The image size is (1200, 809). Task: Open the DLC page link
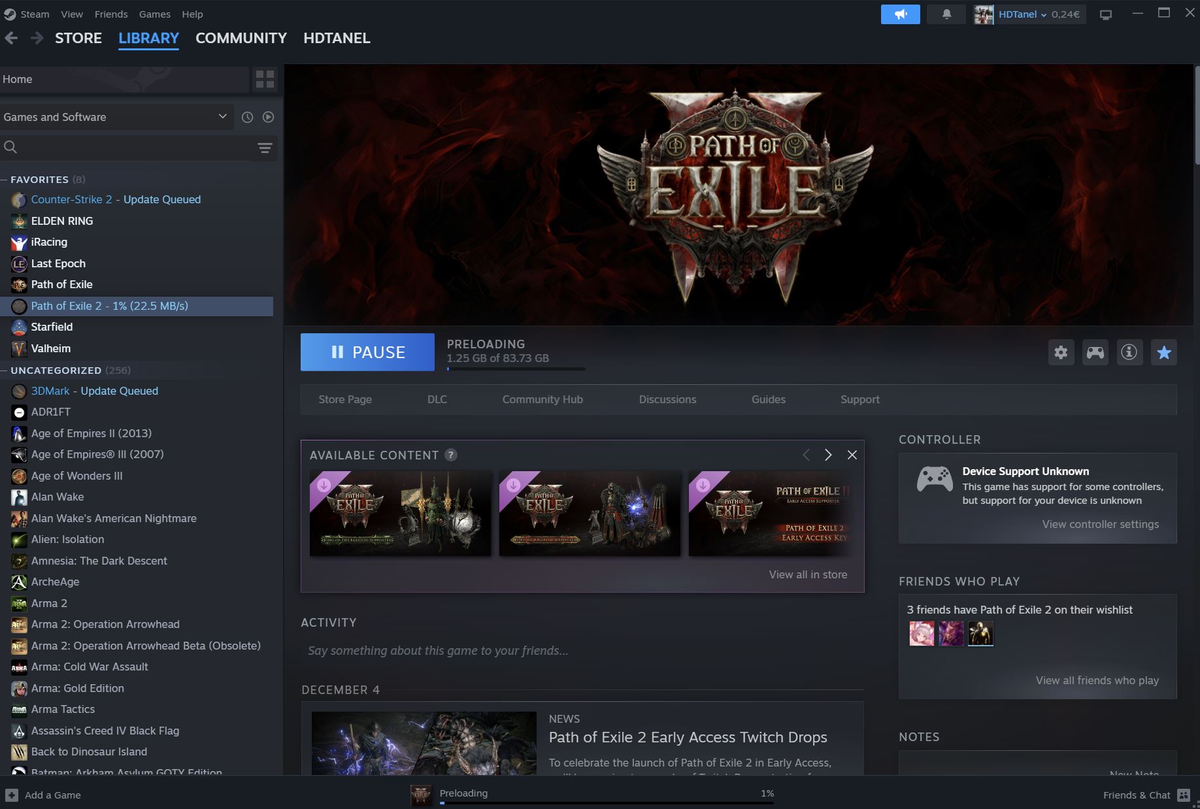coord(437,399)
